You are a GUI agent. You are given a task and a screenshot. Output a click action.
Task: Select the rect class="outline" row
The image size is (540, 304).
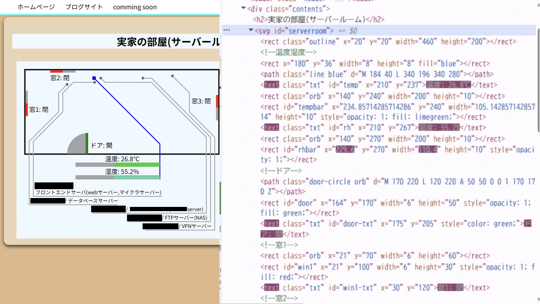(388, 41)
